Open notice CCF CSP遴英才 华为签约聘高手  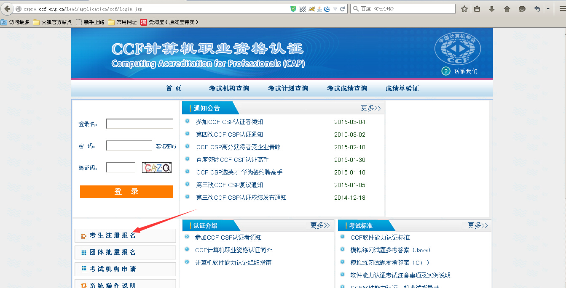[239, 172]
